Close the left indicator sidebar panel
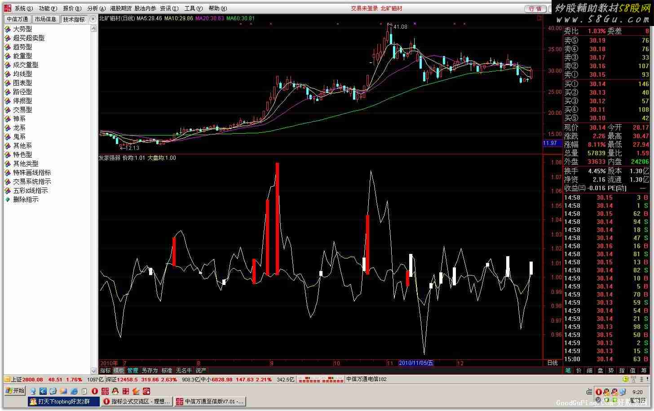 click(x=93, y=19)
